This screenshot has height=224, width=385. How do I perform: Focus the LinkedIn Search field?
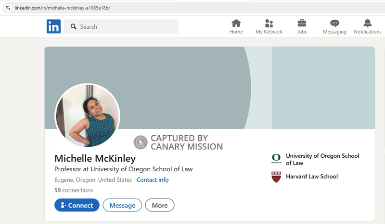tap(121, 26)
